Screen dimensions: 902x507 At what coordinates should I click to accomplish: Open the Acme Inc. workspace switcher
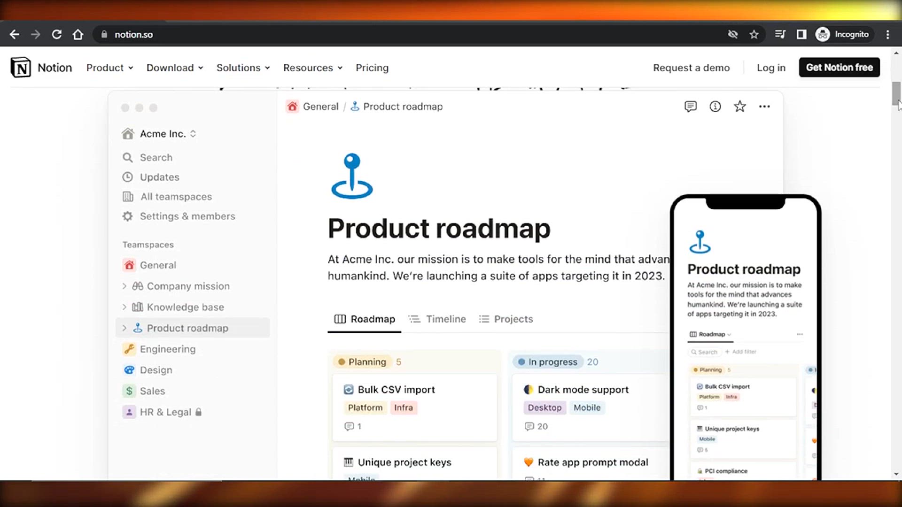(159, 134)
